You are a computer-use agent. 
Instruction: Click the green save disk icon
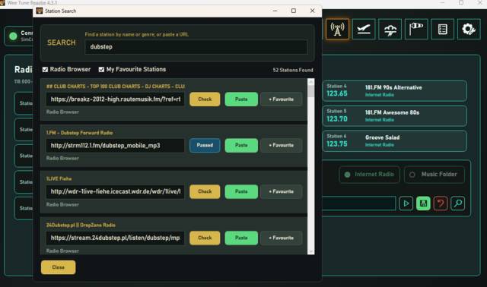click(x=423, y=203)
